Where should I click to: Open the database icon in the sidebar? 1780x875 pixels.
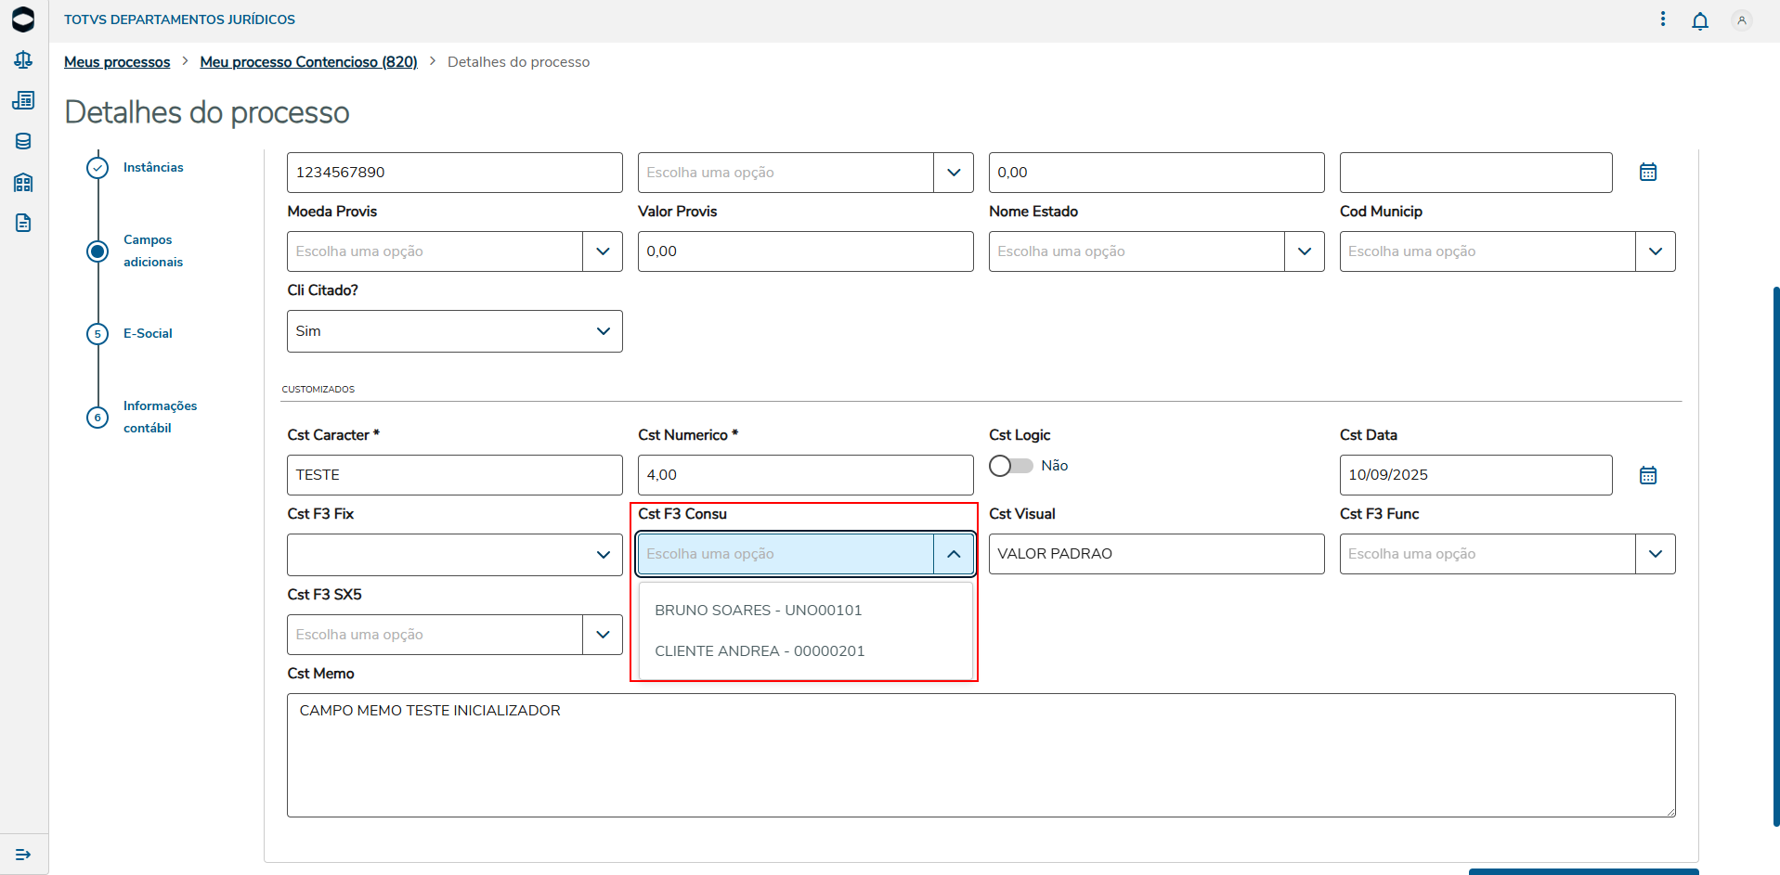tap(23, 141)
